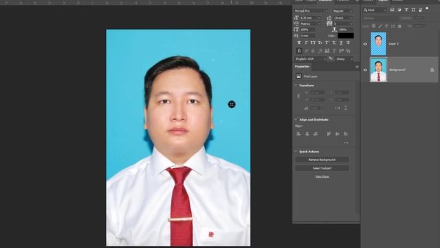This screenshot has height=248, width=440.
Task: Switch to the Layers panel tab
Action: (383, 1)
